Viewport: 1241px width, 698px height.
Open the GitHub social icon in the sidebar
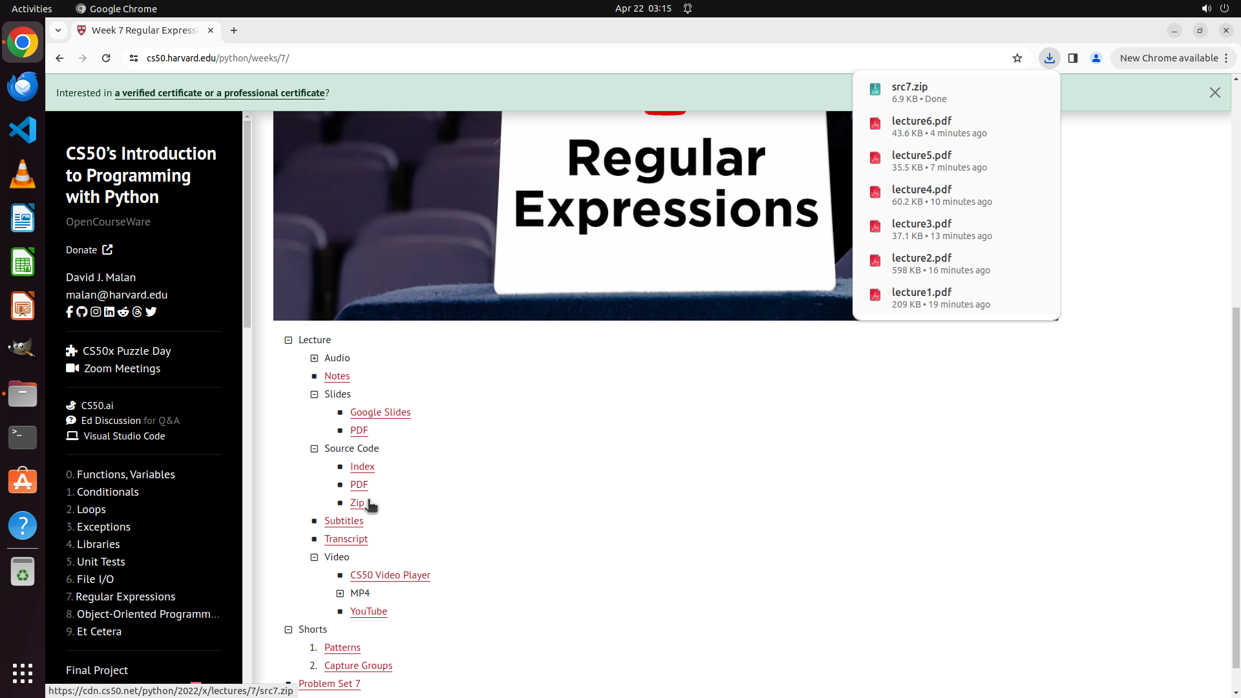82,312
